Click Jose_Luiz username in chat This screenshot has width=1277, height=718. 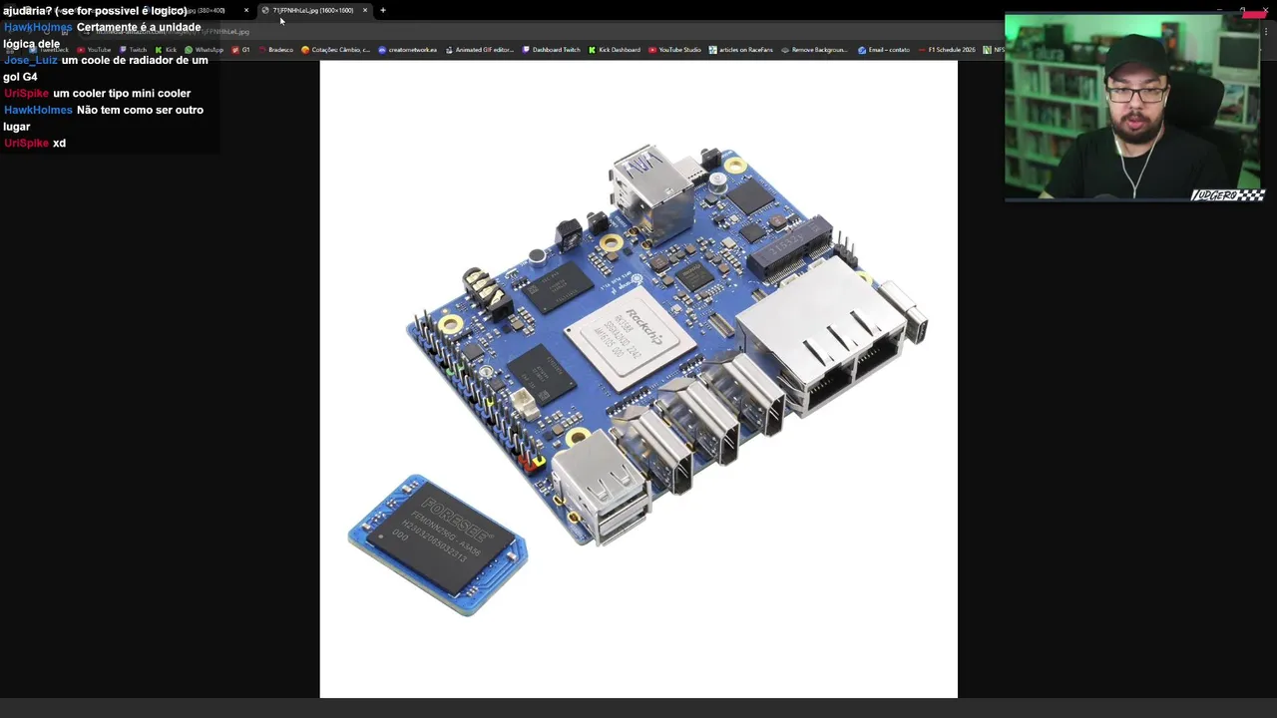point(30,61)
